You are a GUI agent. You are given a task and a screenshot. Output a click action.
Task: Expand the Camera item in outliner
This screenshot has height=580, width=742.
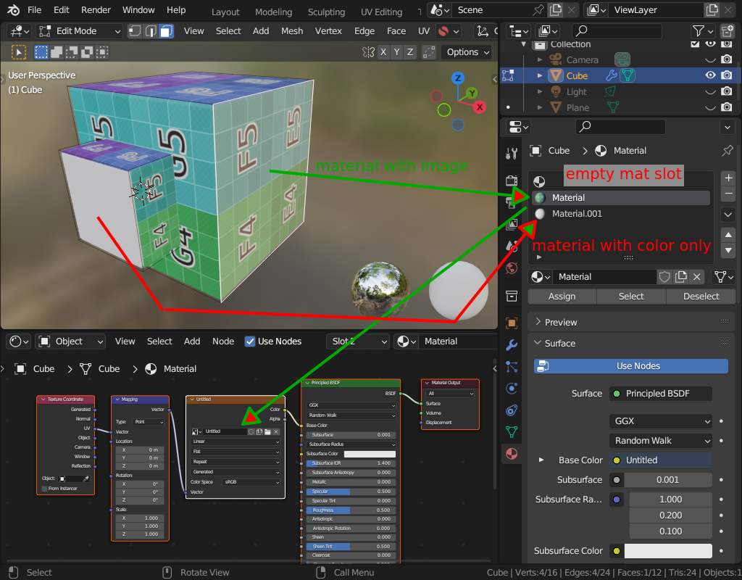click(539, 59)
